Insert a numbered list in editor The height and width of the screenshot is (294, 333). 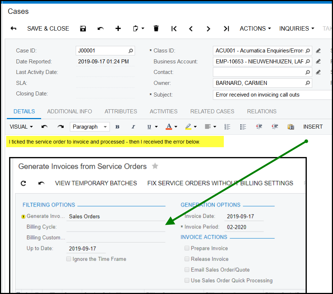pos(227,127)
